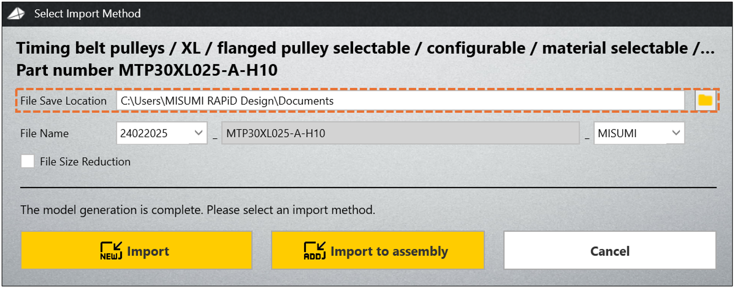Cancel the import dialog
Image resolution: width=734 pixels, height=289 pixels.
[x=609, y=251]
